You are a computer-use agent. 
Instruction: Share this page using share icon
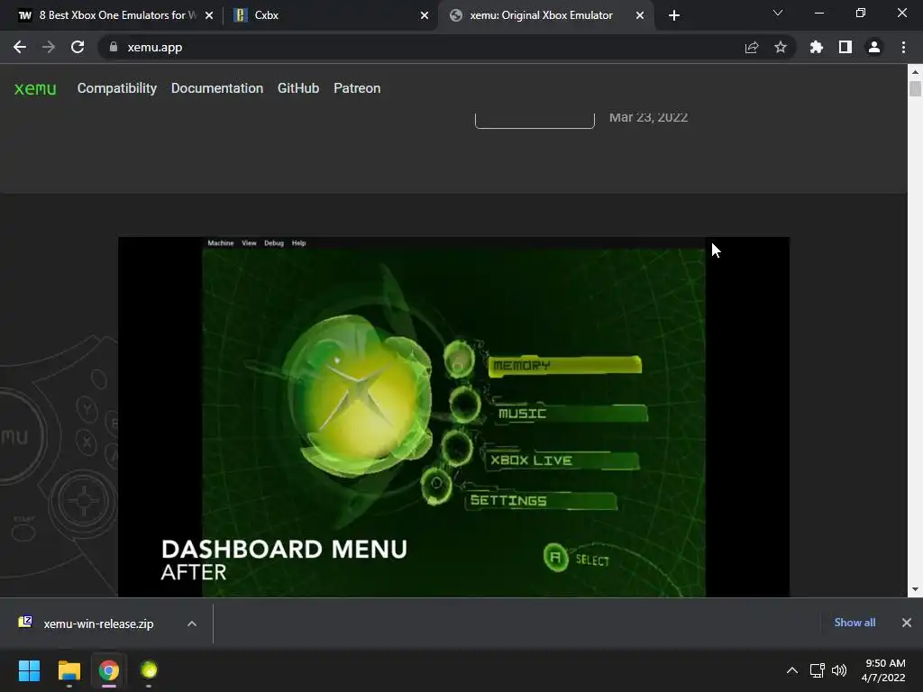coord(752,47)
